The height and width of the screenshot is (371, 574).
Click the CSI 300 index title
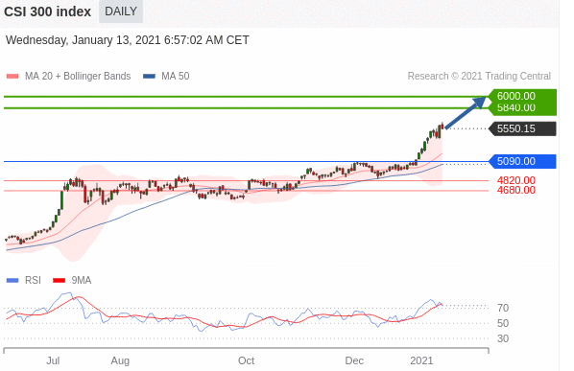tap(47, 12)
